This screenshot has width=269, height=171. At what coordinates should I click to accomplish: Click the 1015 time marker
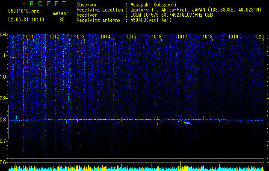[x=131, y=37]
